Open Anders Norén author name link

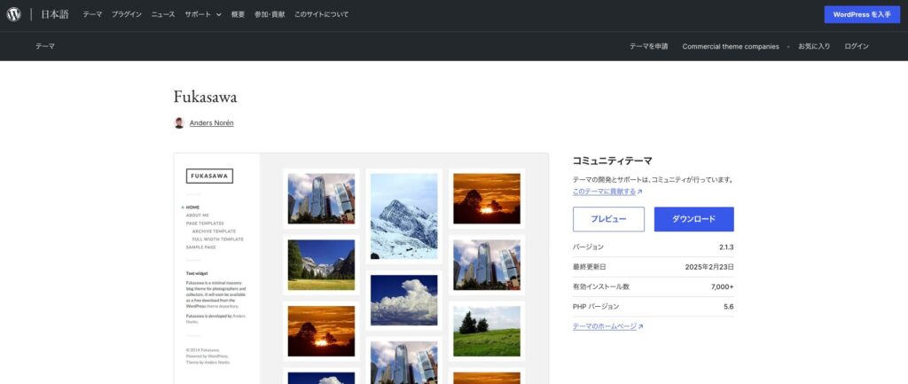point(211,122)
